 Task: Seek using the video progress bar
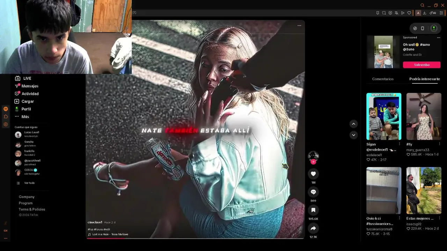point(195,238)
